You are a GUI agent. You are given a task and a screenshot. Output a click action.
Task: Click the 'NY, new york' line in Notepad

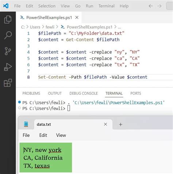click(42, 150)
